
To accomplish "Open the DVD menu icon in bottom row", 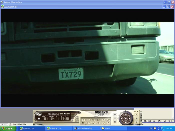I will click(x=98, y=123).
